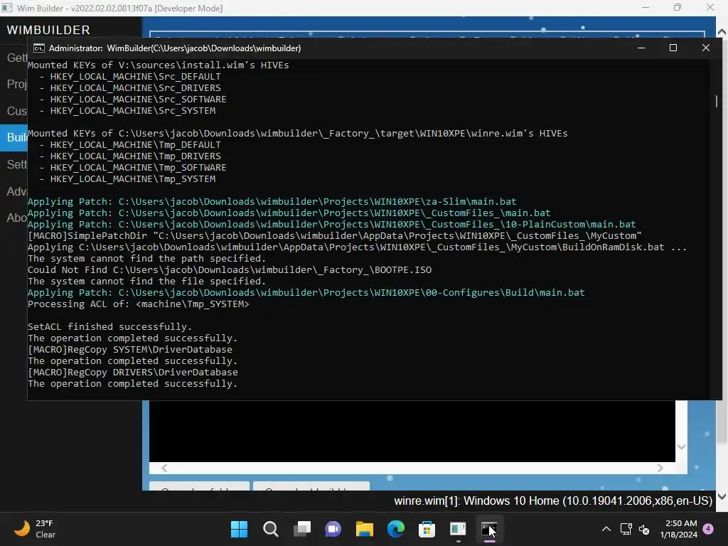Open the About sidebar item
Viewport: 728px width, 546px height.
pyautogui.click(x=14, y=218)
